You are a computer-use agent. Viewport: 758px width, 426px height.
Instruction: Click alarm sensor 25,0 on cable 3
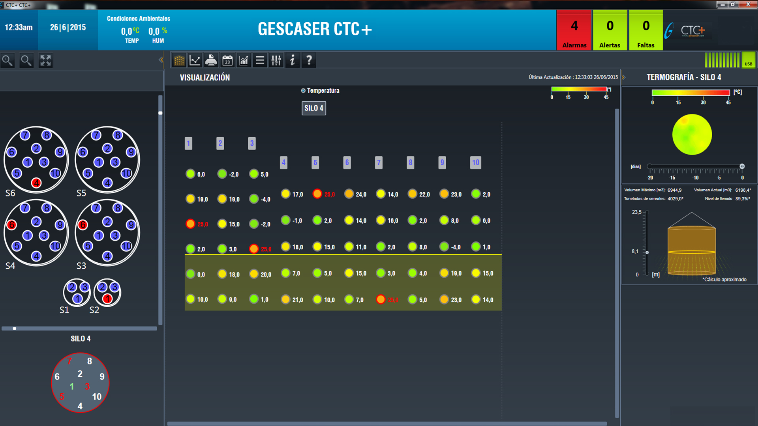point(254,249)
